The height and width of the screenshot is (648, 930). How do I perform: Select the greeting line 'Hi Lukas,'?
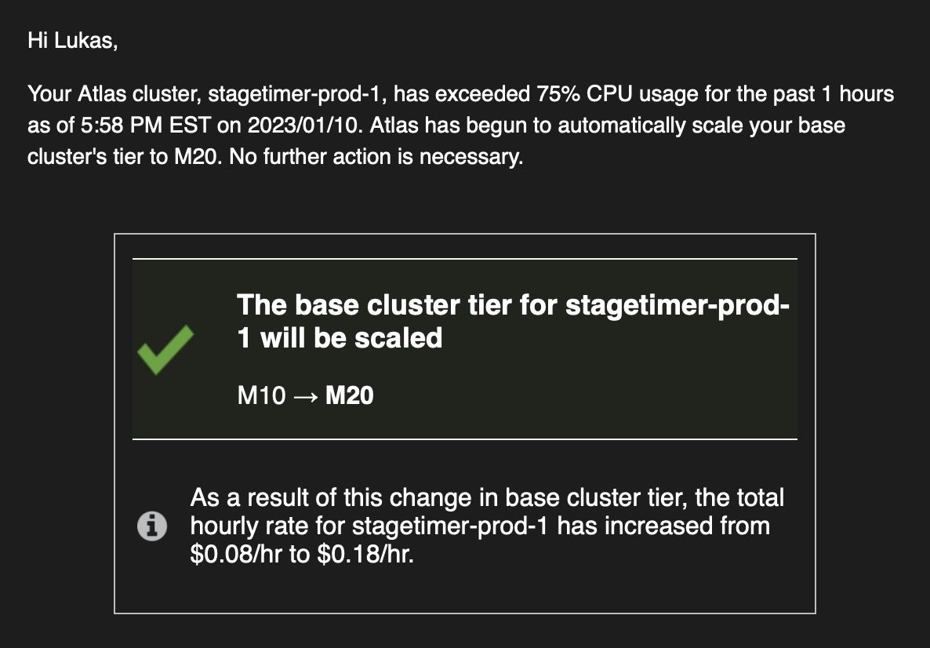click(72, 41)
